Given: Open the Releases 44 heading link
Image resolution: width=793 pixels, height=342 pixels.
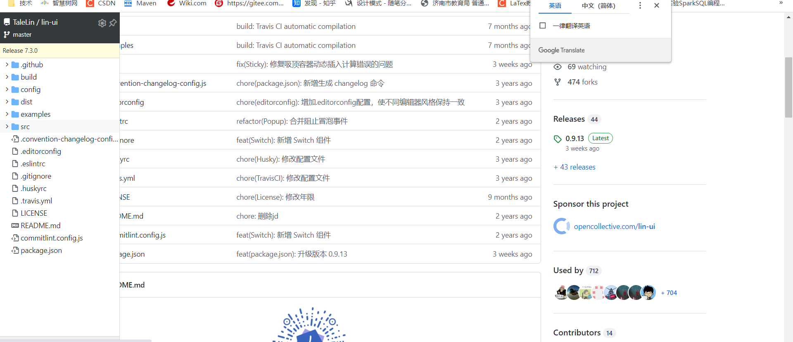Looking at the screenshot, I should click(577, 119).
